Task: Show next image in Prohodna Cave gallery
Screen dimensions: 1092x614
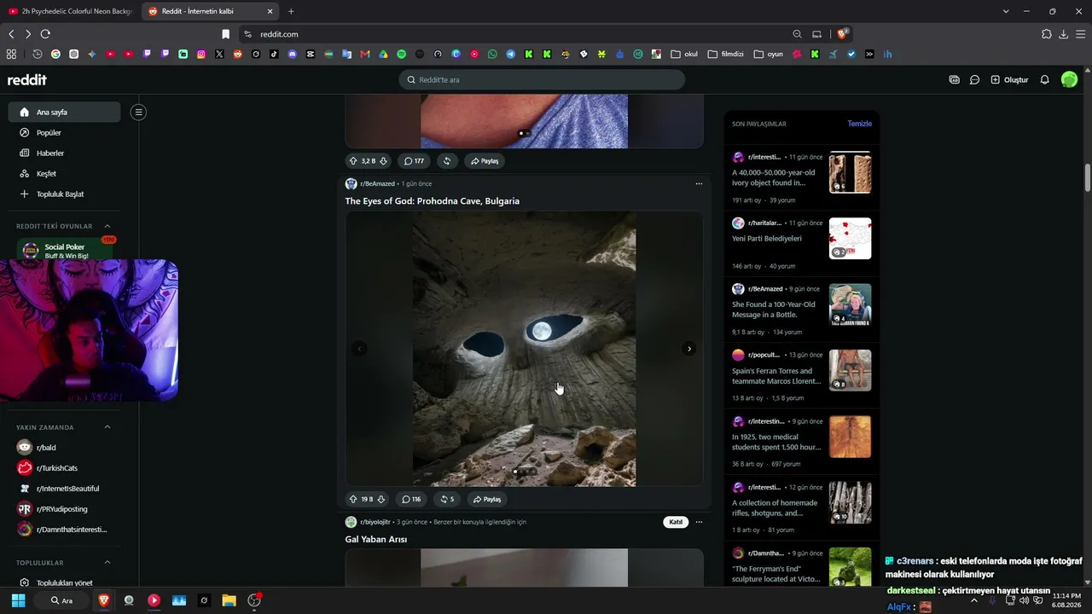Action: [689, 349]
